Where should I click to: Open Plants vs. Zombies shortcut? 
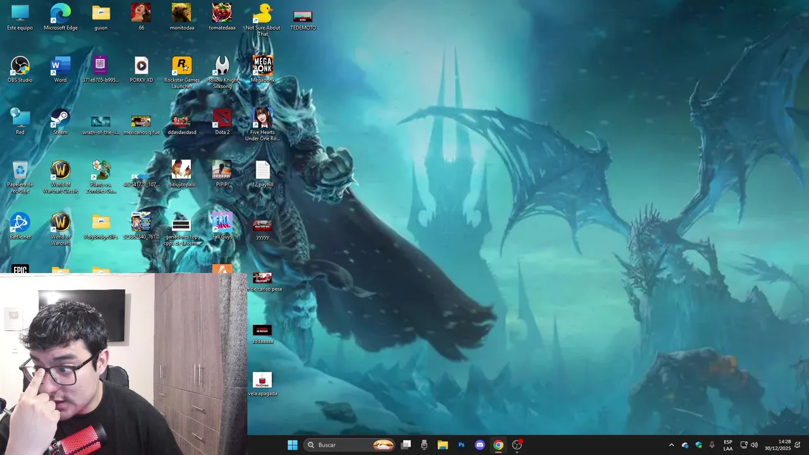[100, 177]
